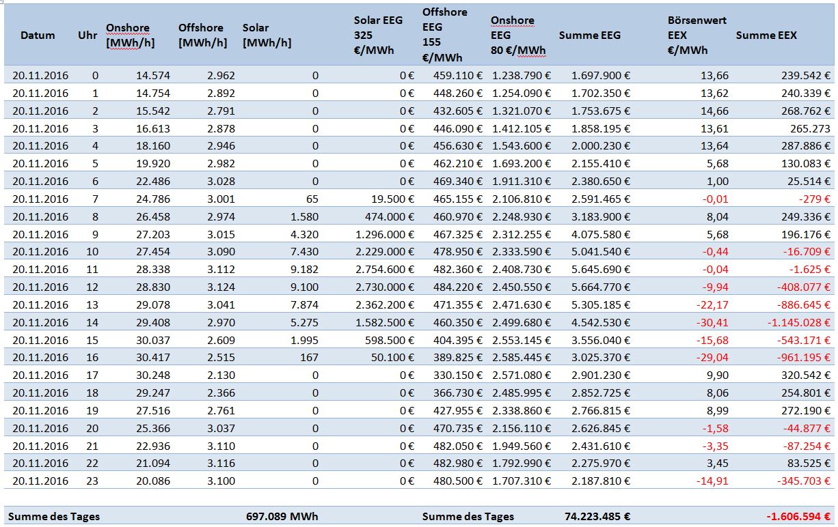The image size is (838, 527).
Task: Select the Datum column header
Action: (38, 35)
